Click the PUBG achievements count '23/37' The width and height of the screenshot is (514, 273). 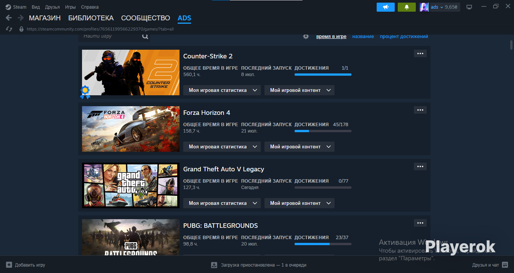pos(342,238)
